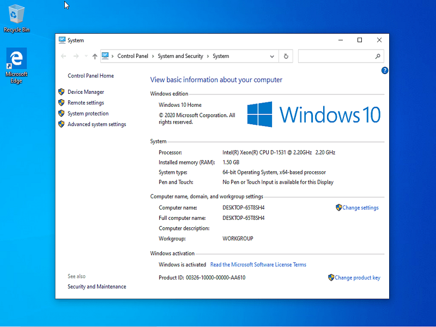Click the System window title bar icon
The width and height of the screenshot is (436, 327).
[62, 40]
